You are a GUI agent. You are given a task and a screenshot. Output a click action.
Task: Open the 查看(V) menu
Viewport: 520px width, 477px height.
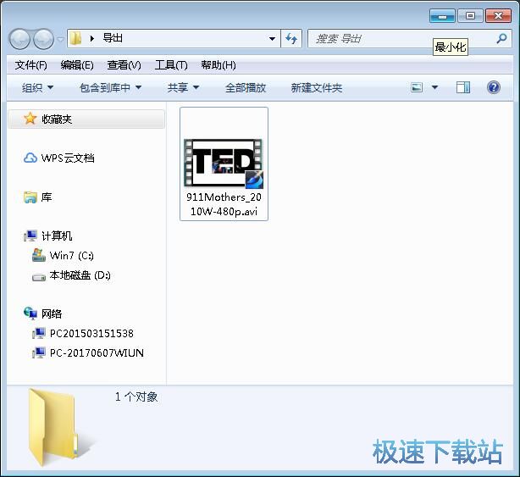(x=124, y=65)
